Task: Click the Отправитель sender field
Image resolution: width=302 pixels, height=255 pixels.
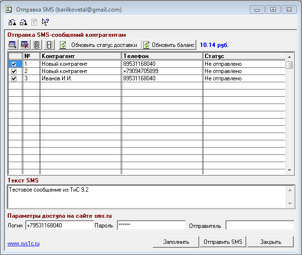Action: [259, 225]
